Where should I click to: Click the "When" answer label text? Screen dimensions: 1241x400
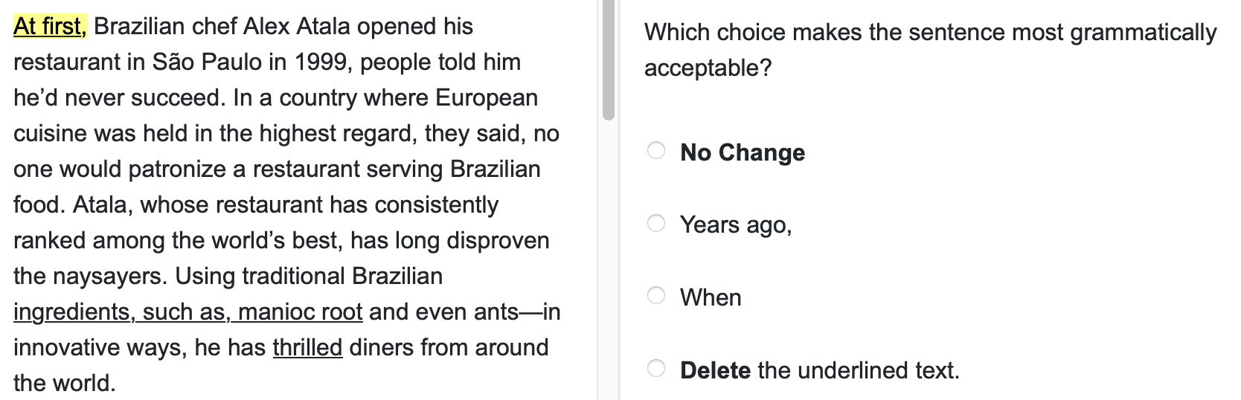click(x=710, y=297)
